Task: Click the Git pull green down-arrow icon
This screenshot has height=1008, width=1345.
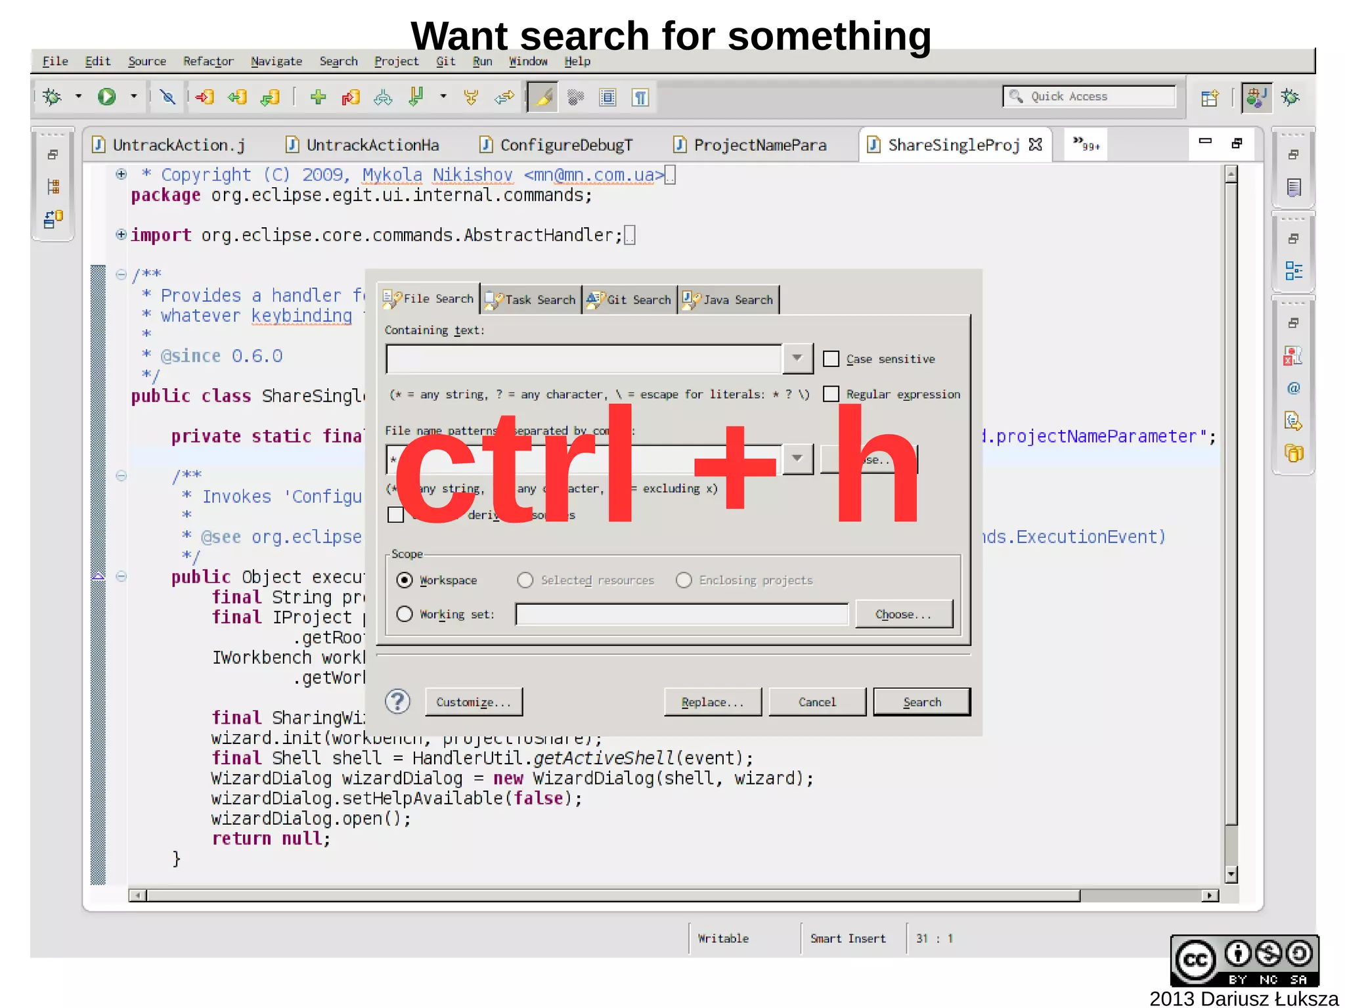Action: pos(270,97)
